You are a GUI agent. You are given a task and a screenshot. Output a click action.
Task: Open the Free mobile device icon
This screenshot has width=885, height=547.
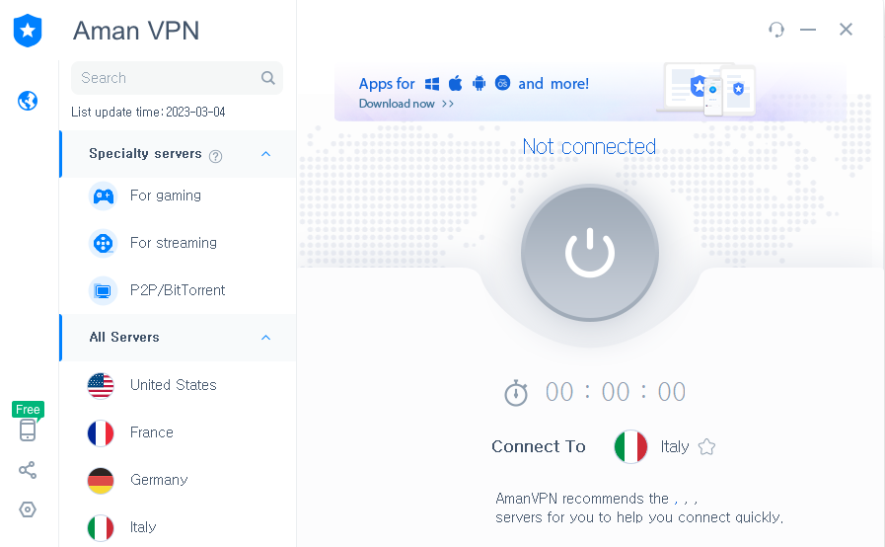[27, 430]
